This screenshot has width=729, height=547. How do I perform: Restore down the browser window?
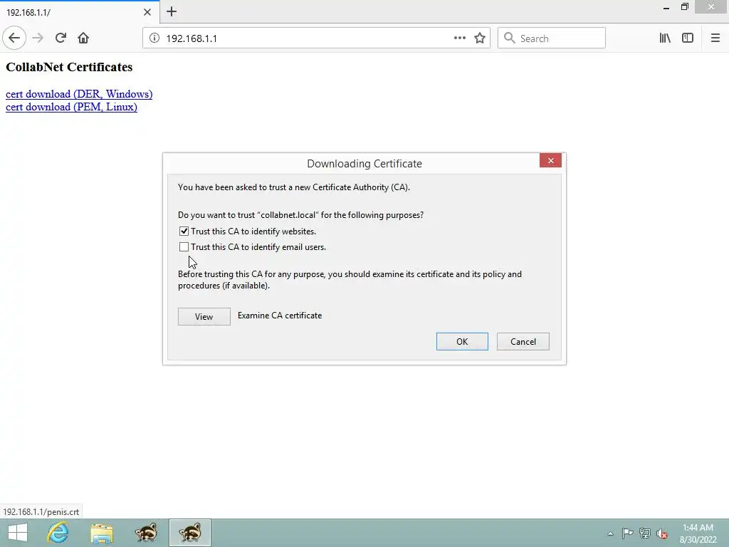pos(684,7)
